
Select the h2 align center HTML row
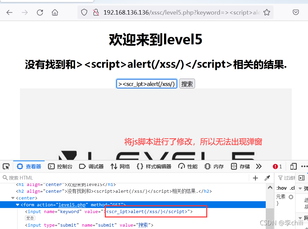coord(133,191)
